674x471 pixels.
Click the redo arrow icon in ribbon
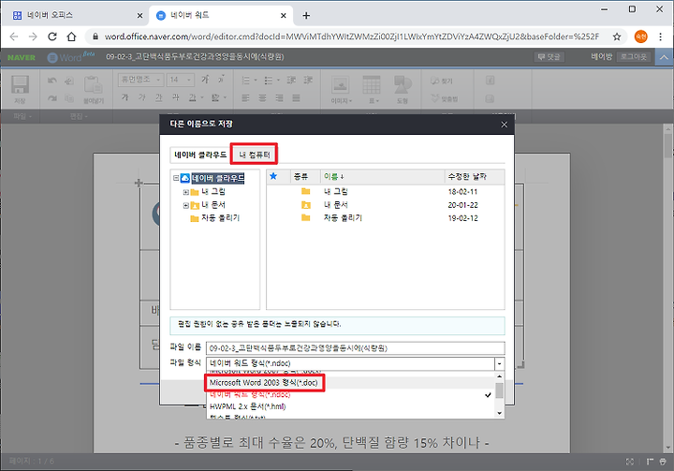click(52, 98)
